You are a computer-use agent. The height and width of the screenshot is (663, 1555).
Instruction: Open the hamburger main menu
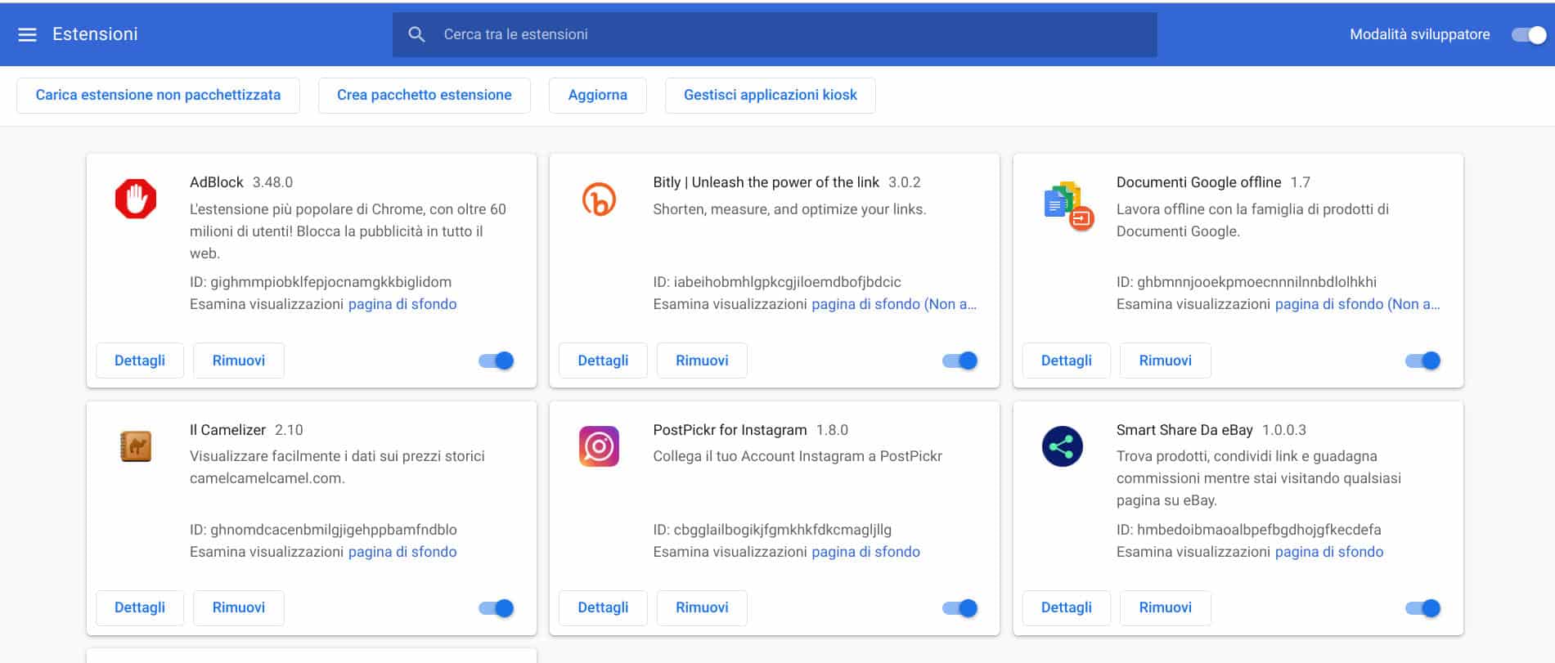pos(27,34)
